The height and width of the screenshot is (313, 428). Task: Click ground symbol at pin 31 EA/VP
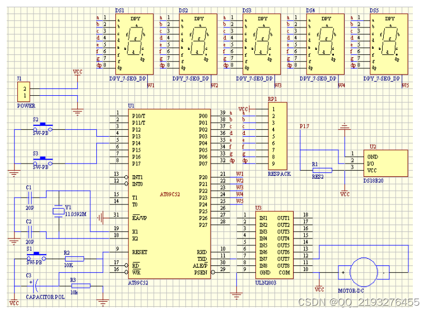(x=100, y=218)
